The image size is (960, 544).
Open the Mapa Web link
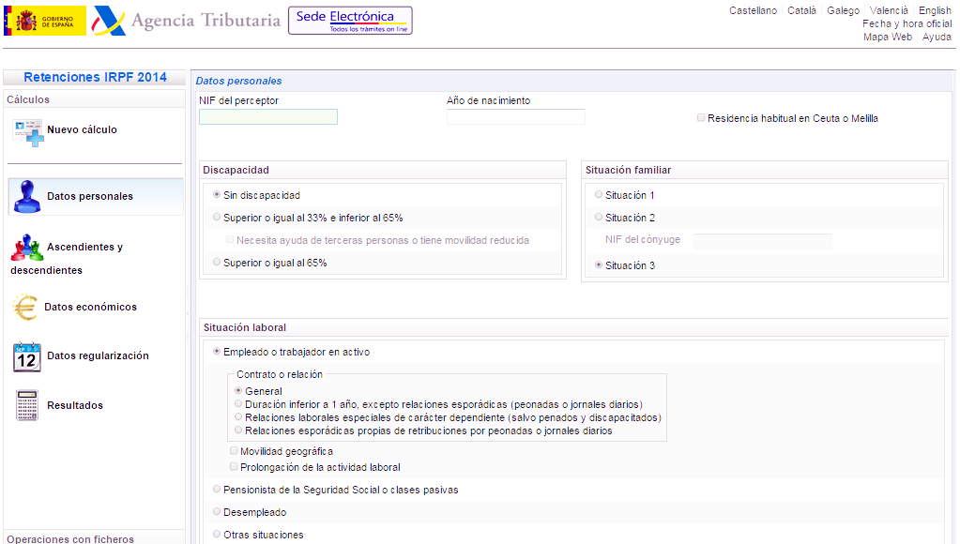click(x=887, y=37)
